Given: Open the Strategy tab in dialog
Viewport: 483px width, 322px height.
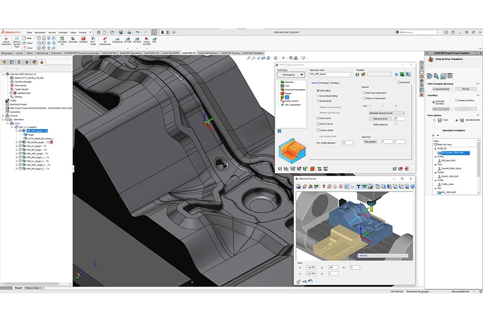Looking at the screenshot, I should click(334, 83).
